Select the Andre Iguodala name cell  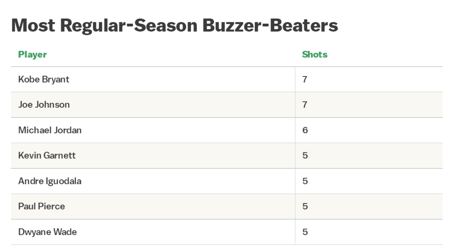coord(153,181)
